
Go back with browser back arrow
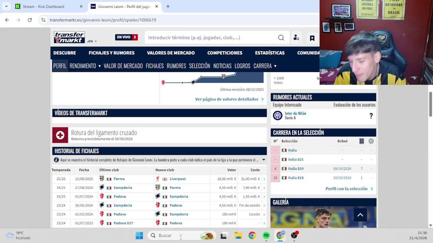(x=7, y=20)
